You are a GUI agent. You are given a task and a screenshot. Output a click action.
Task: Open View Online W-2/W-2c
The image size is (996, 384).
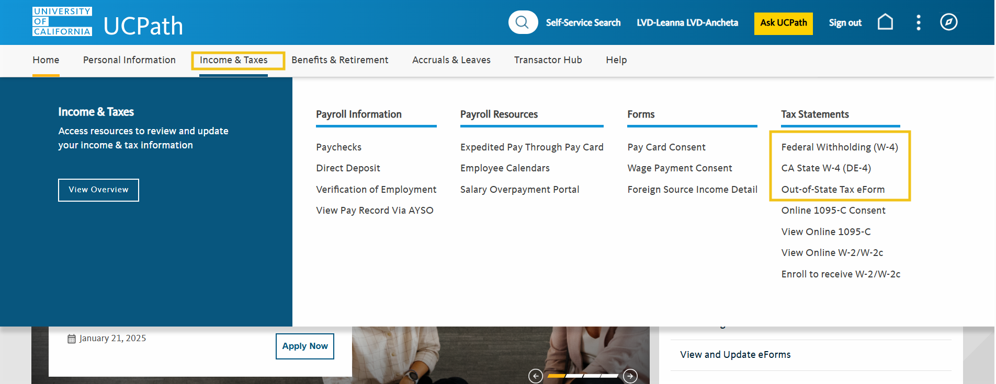click(832, 253)
